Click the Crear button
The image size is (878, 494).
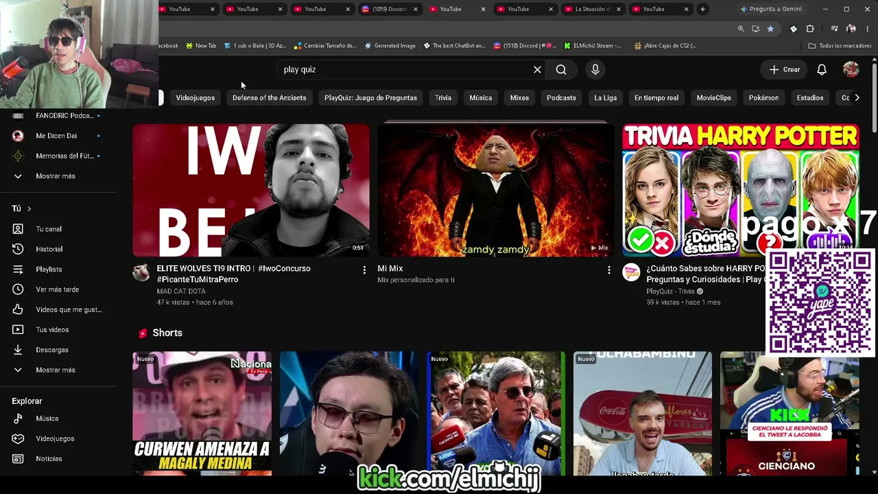point(784,69)
